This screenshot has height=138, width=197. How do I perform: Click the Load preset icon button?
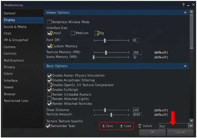[125, 126]
